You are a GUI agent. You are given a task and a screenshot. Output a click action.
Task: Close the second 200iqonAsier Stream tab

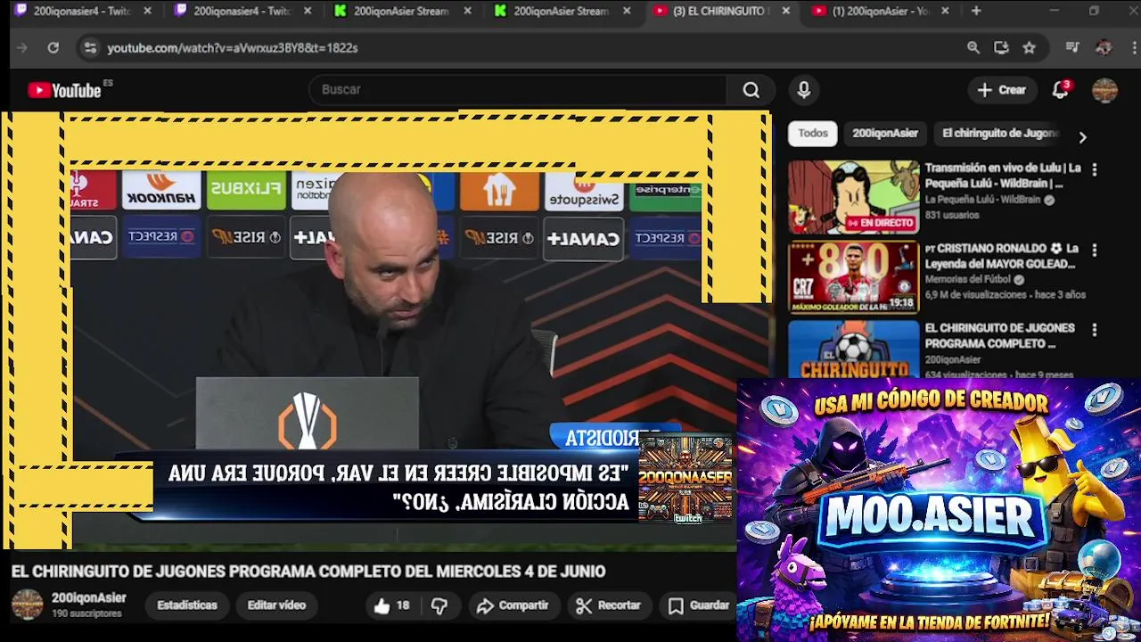(627, 11)
